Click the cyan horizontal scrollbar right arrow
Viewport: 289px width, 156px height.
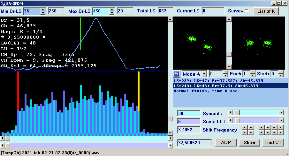click(x=170, y=138)
